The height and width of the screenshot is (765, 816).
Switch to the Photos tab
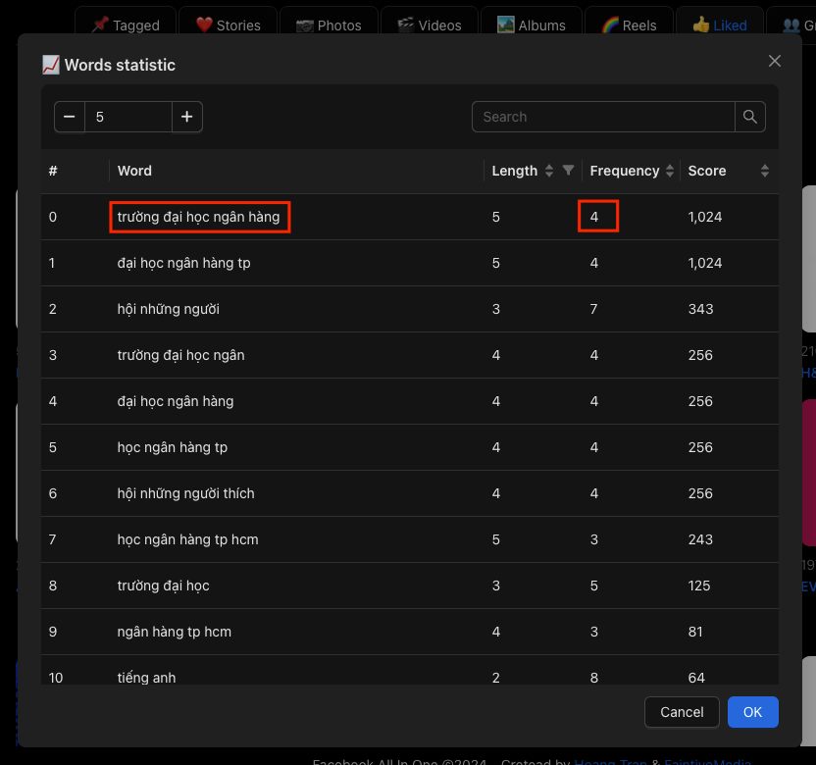(329, 25)
